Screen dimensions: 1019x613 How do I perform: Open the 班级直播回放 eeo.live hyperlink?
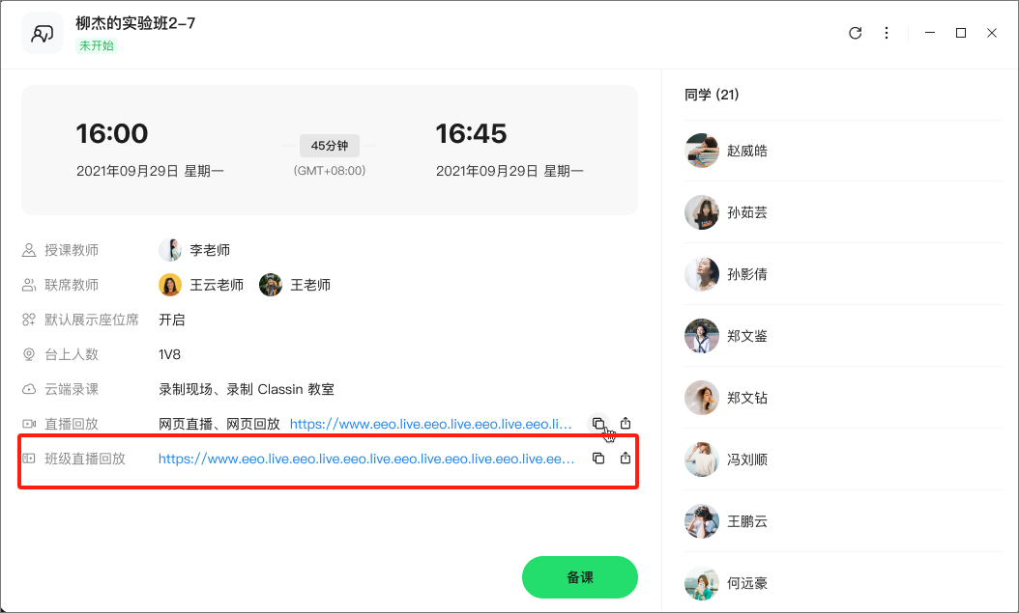click(x=366, y=459)
